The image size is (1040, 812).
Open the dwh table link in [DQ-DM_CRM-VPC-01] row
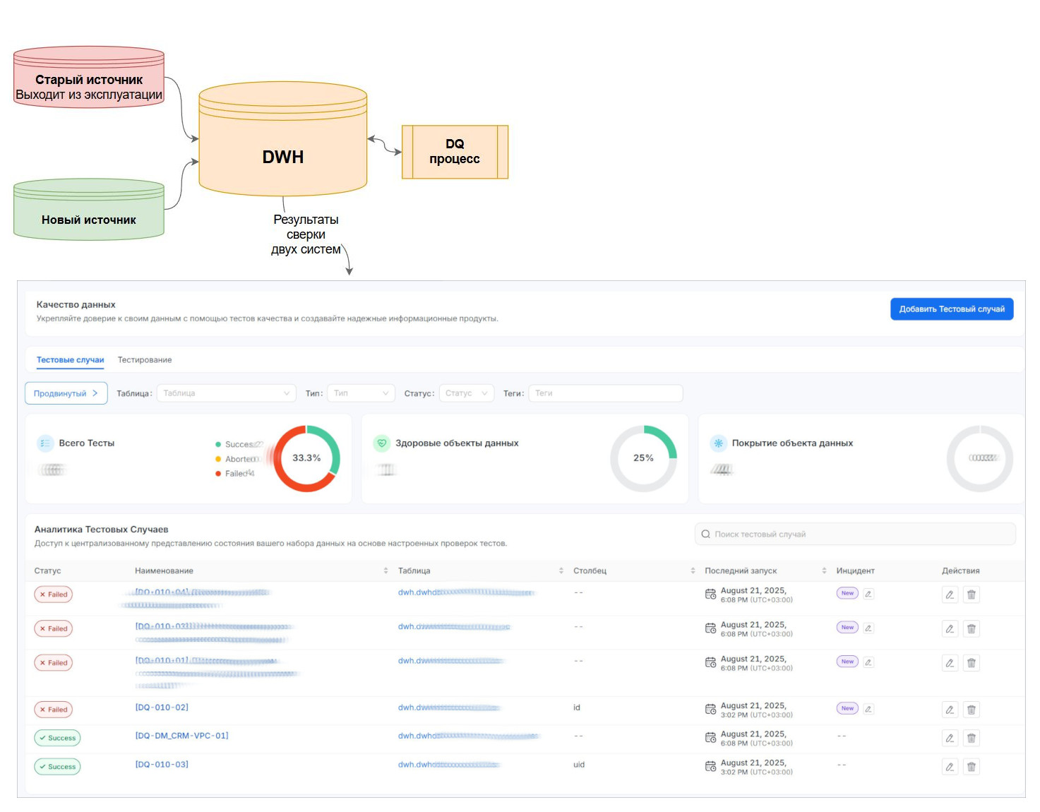tap(468, 736)
